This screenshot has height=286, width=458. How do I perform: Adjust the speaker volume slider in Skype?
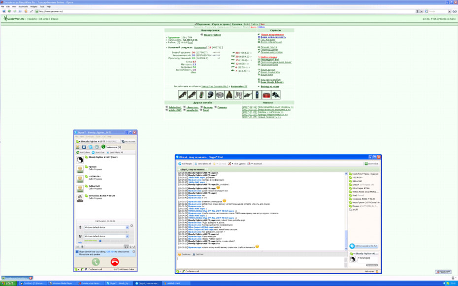pos(100,241)
